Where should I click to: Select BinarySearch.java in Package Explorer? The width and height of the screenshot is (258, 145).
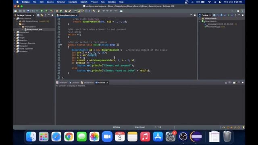[34, 29]
